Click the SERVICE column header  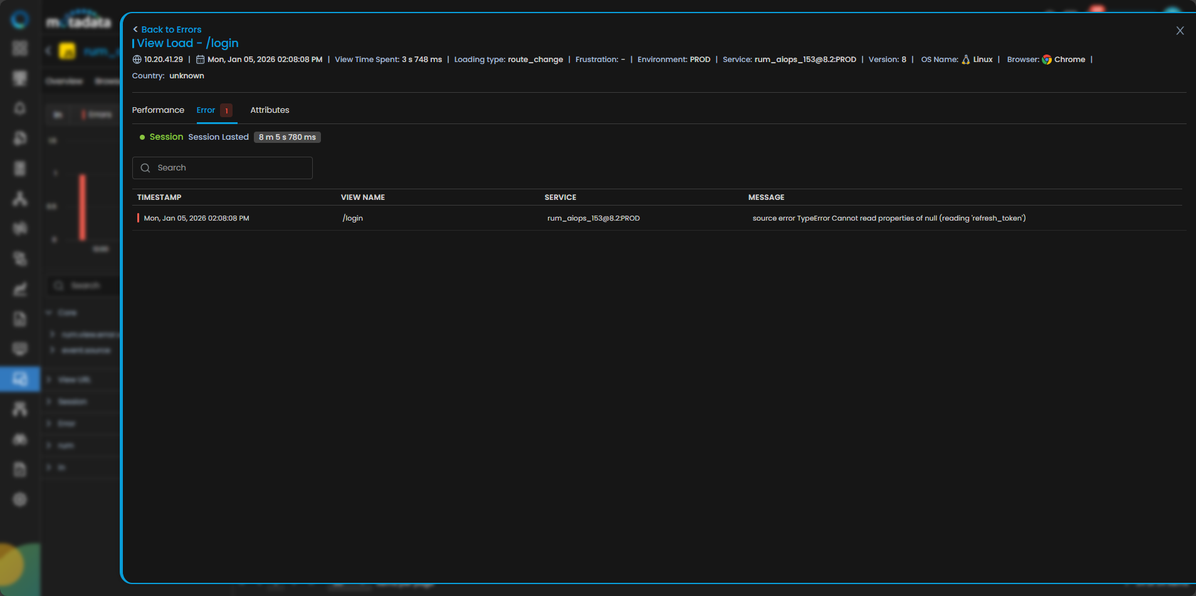pyautogui.click(x=560, y=197)
